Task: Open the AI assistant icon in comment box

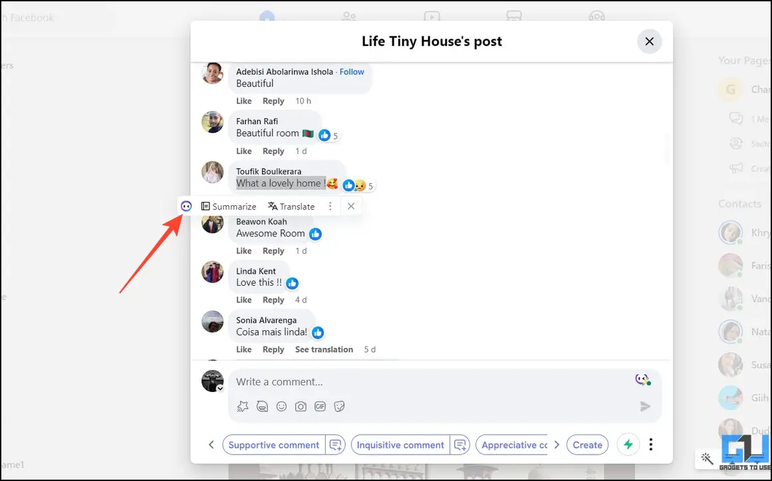Action: coord(642,379)
